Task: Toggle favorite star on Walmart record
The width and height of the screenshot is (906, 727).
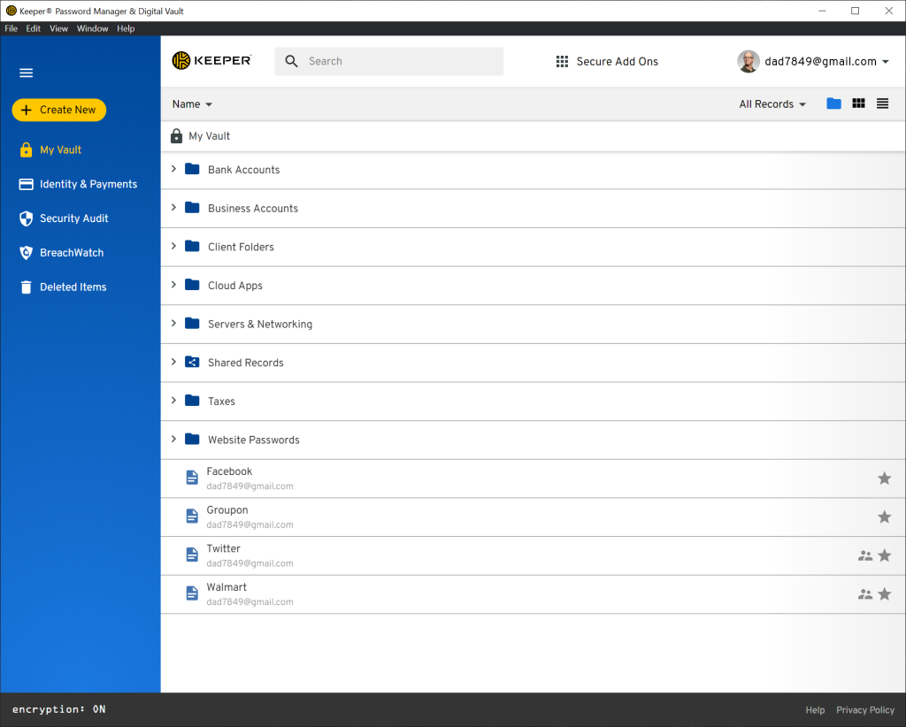Action: click(884, 593)
